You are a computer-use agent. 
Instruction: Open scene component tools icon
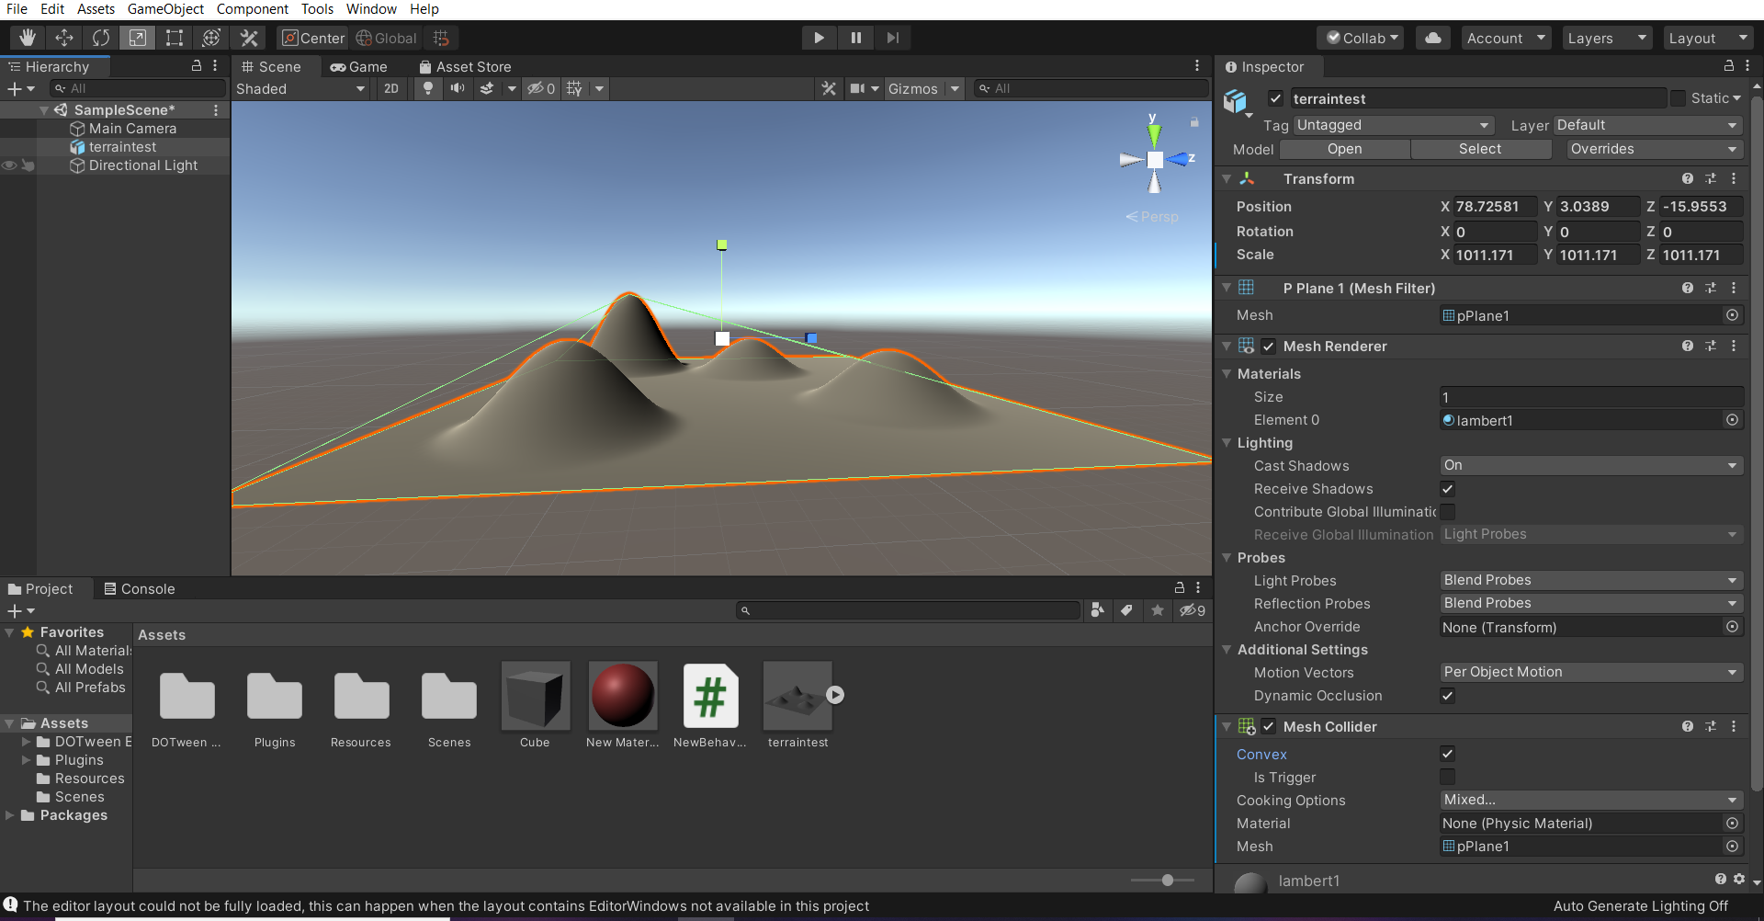click(x=829, y=88)
